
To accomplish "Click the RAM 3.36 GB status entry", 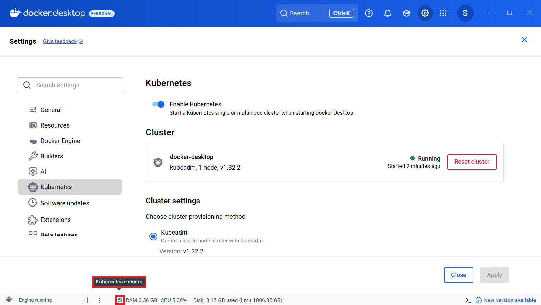I will (142, 300).
